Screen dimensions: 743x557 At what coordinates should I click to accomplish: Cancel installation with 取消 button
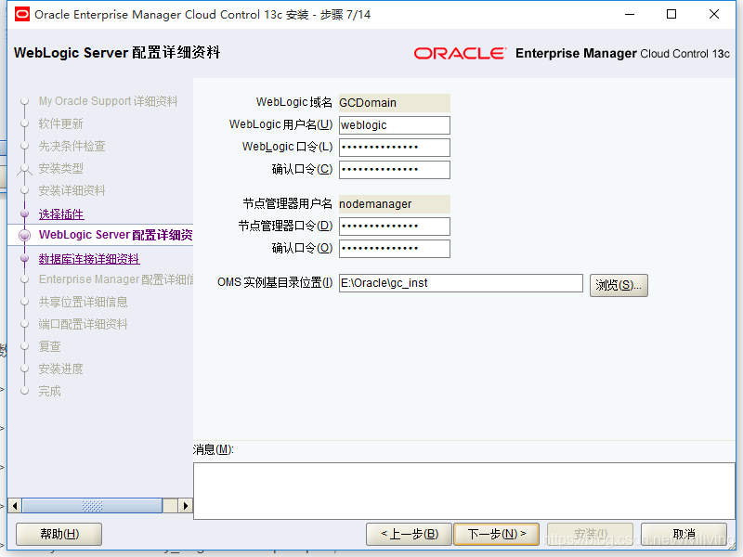coord(684,535)
